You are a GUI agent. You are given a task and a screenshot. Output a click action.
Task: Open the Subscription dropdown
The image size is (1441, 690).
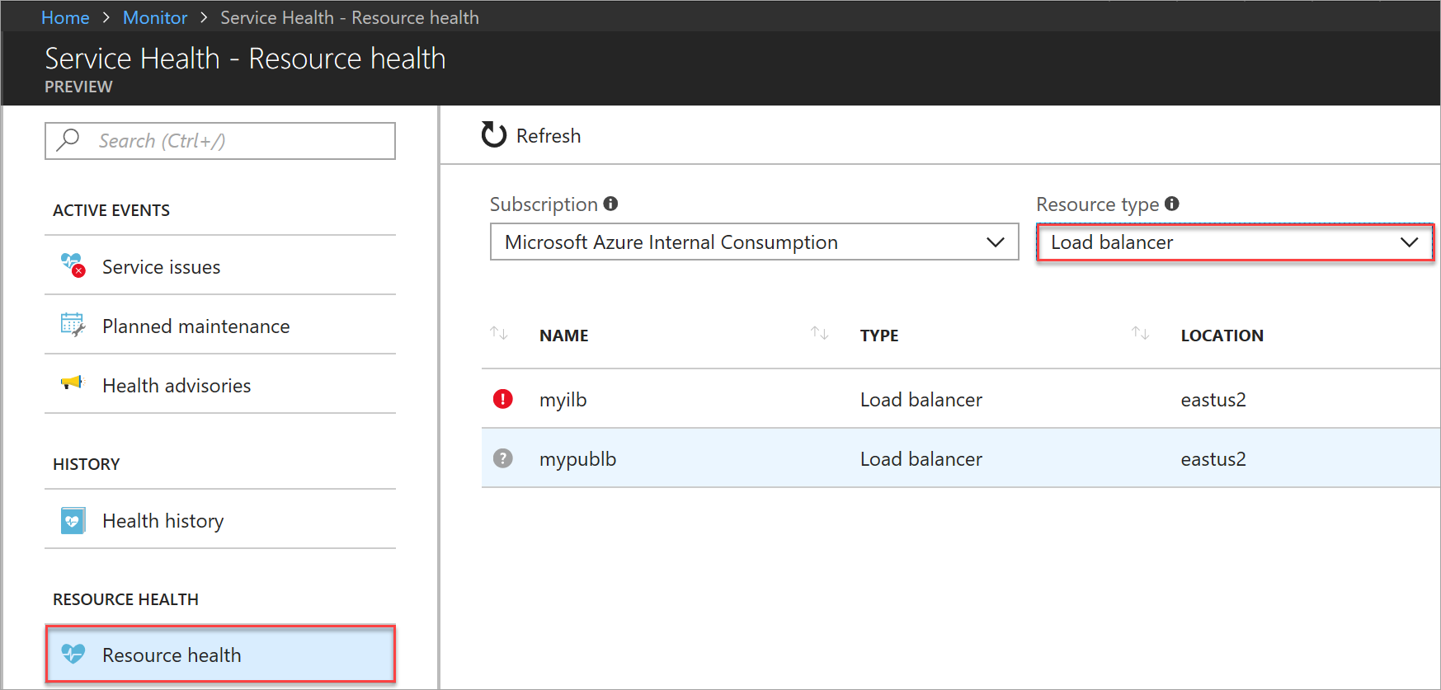[x=754, y=242]
